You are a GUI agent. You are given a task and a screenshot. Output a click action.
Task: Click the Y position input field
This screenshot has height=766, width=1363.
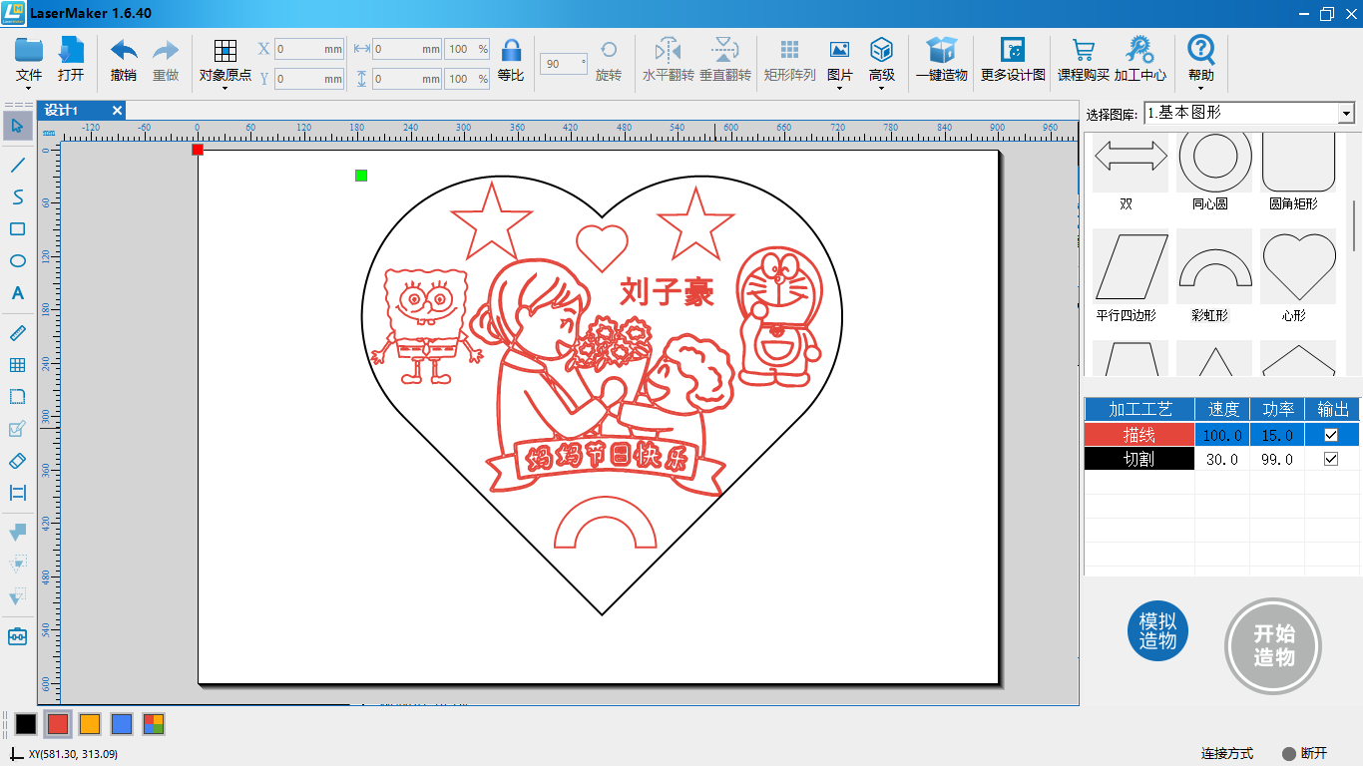click(309, 79)
